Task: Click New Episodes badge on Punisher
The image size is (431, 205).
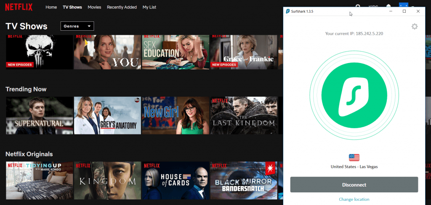Action: tap(19, 65)
